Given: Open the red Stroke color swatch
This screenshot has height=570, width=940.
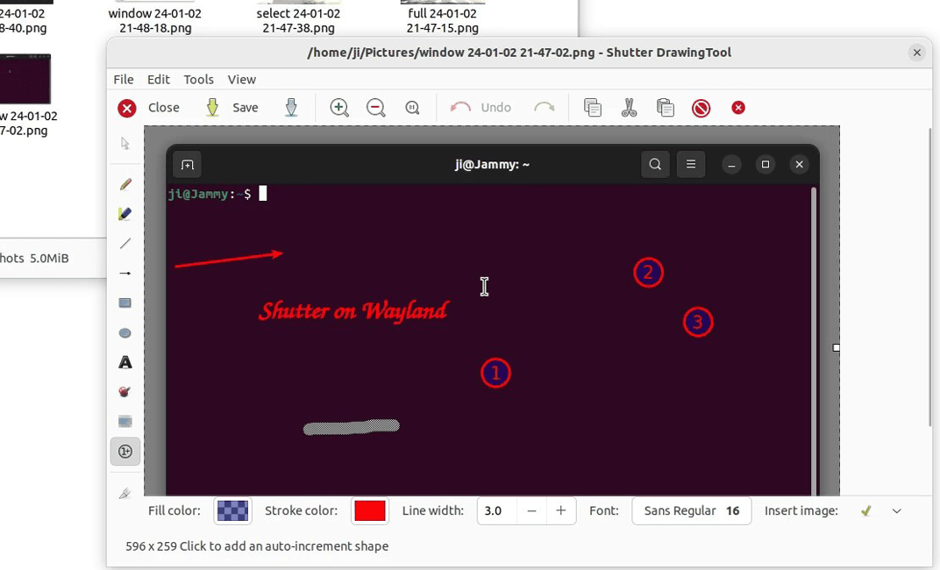Looking at the screenshot, I should pos(370,510).
